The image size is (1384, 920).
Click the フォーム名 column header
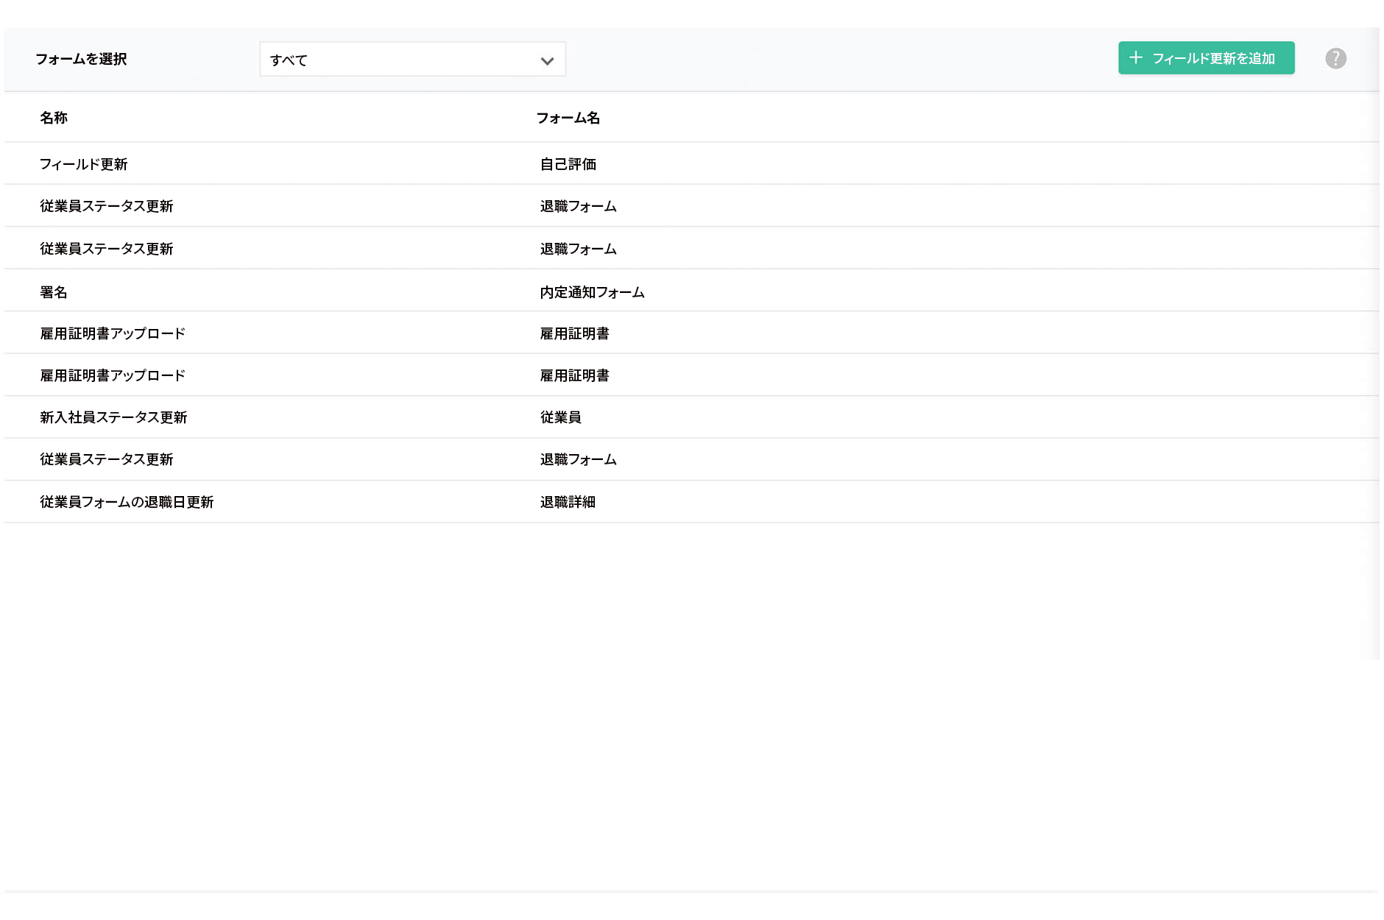tap(568, 118)
